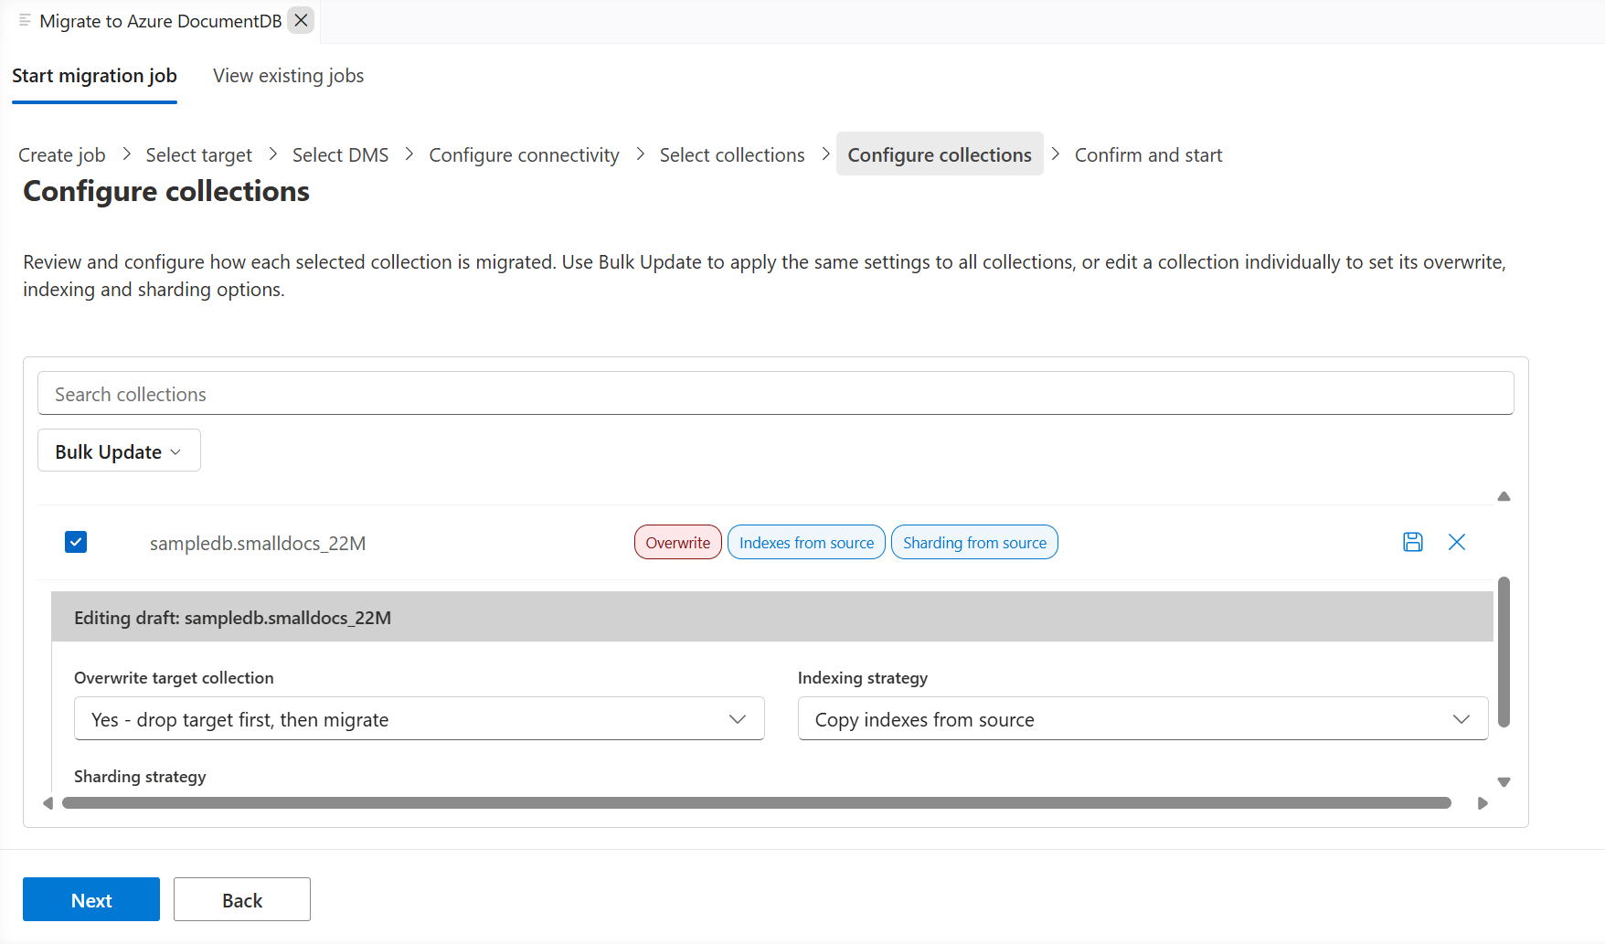Go to the Select target step
Screen dimensions: 1605x944
pos(198,154)
